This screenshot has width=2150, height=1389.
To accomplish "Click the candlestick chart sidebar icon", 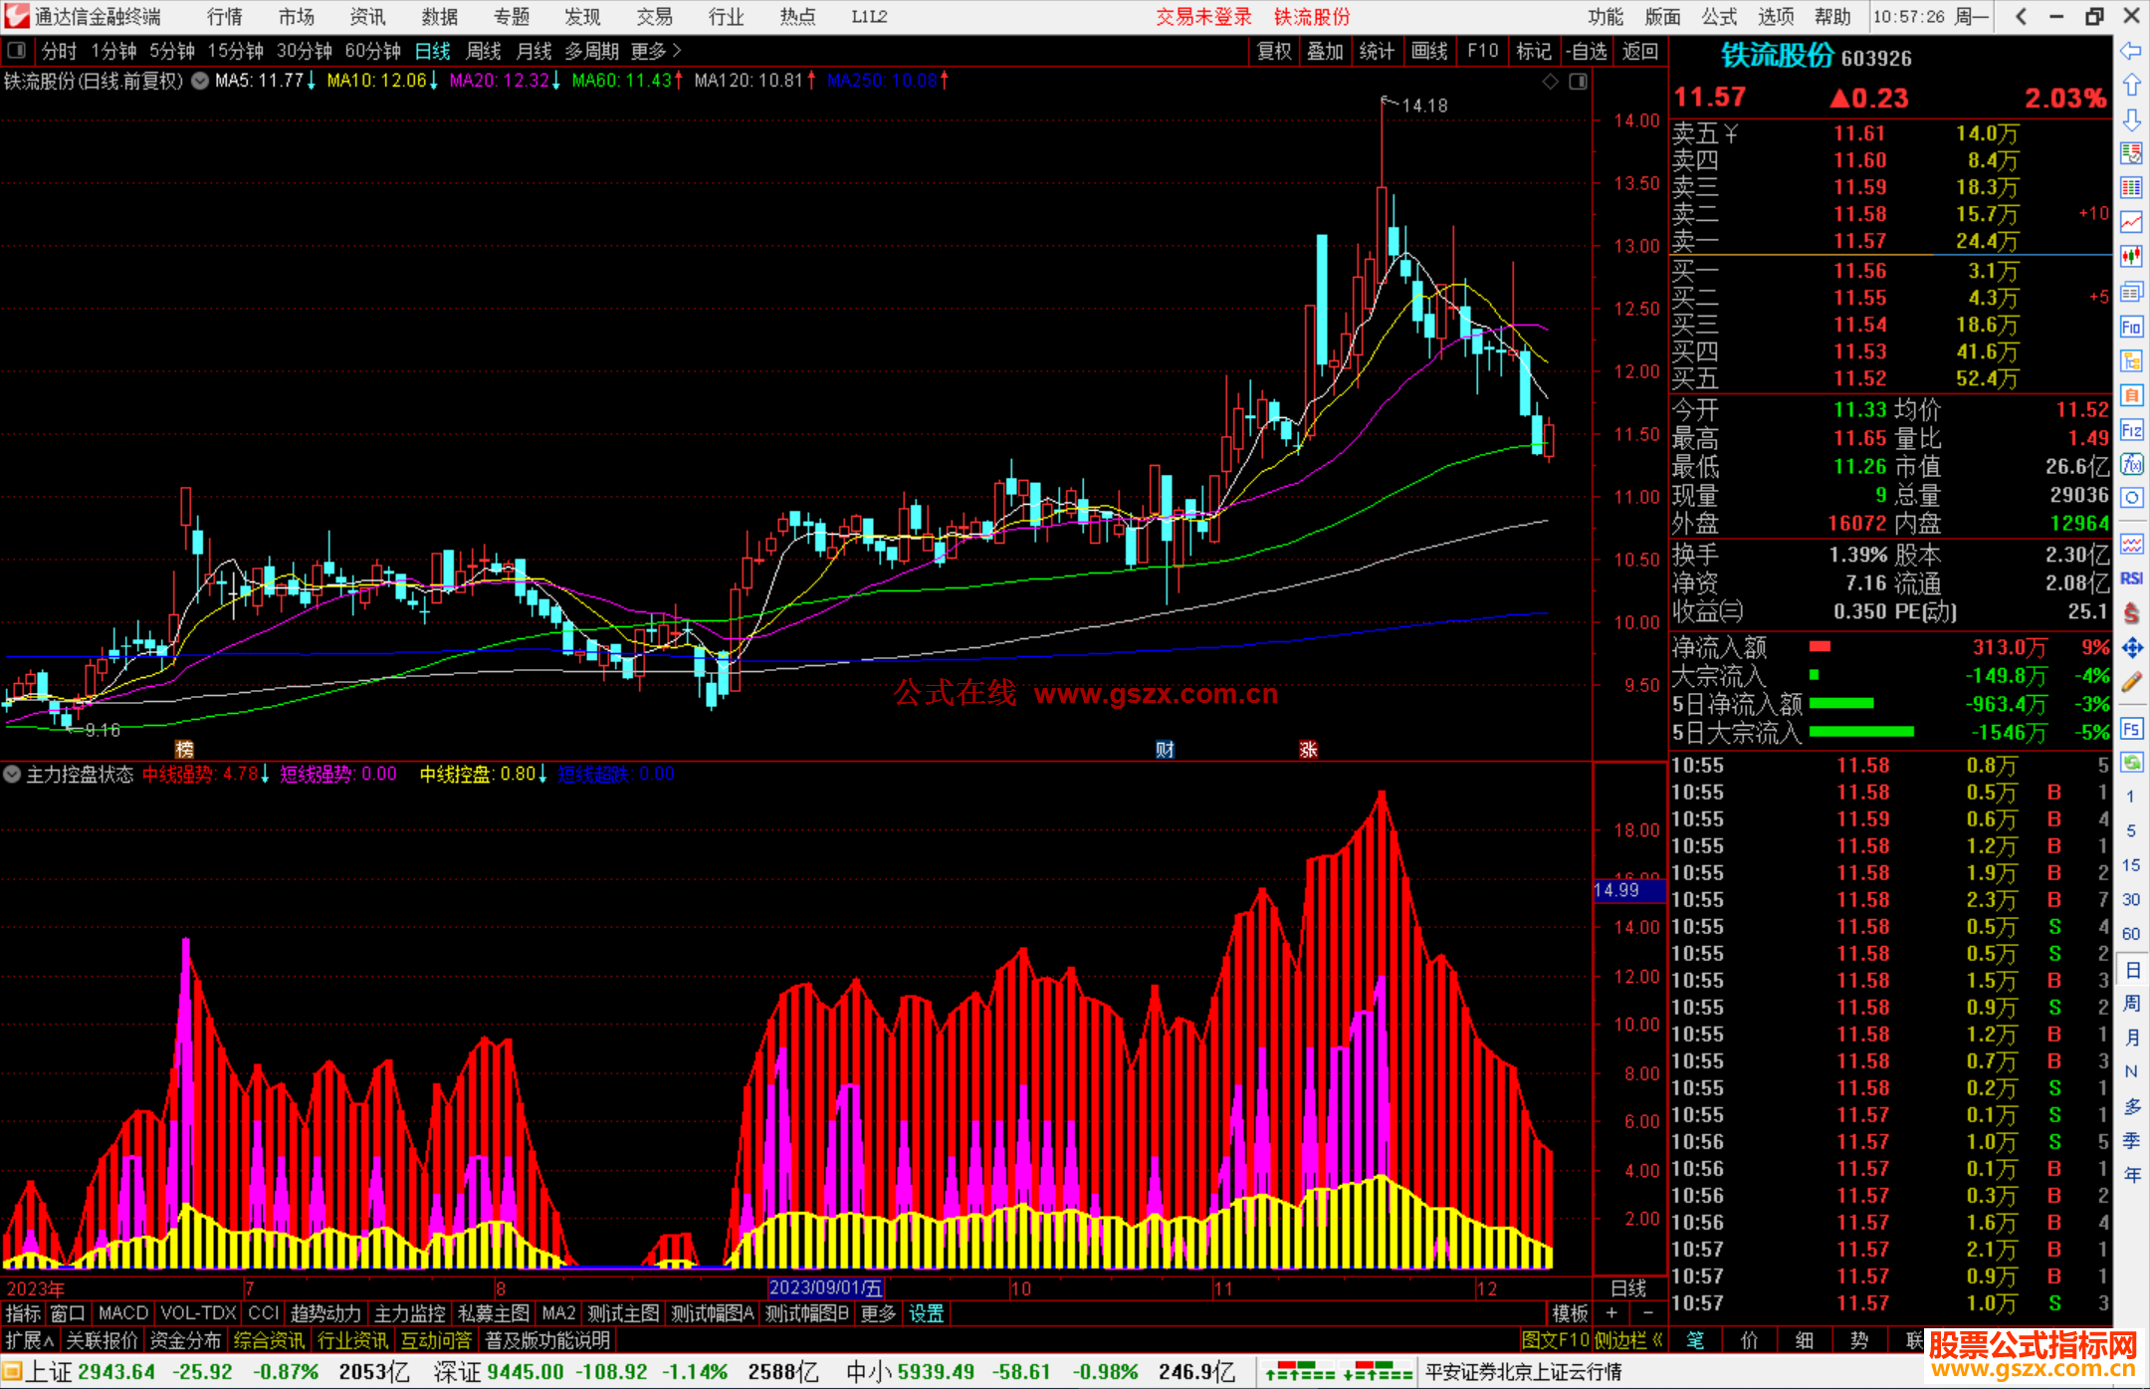I will (x=2131, y=257).
